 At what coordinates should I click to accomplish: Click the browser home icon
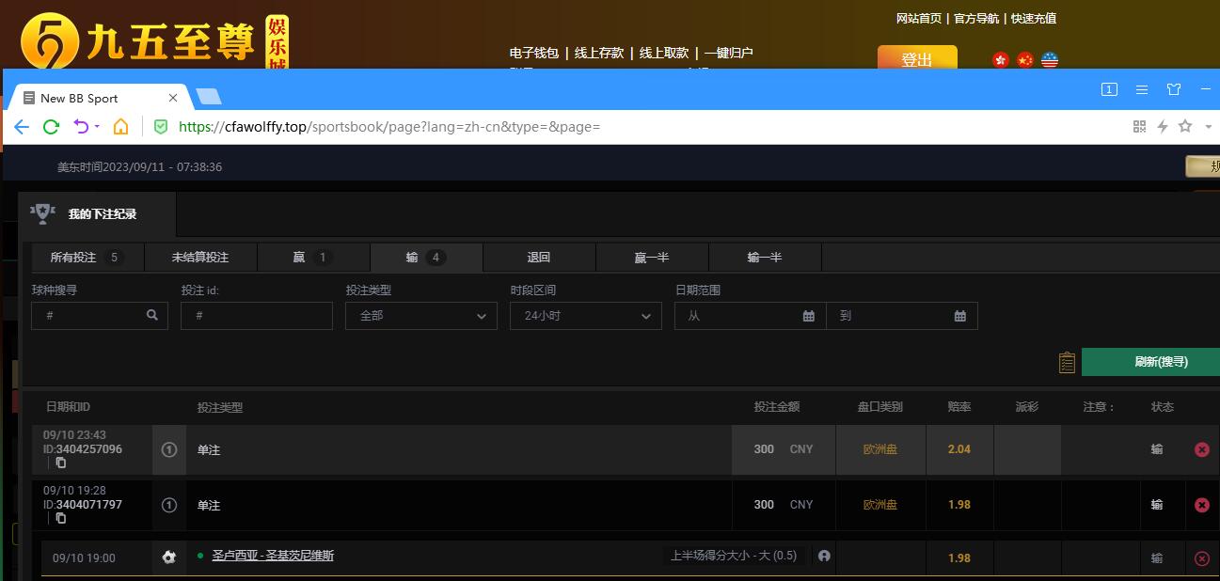pyautogui.click(x=120, y=127)
